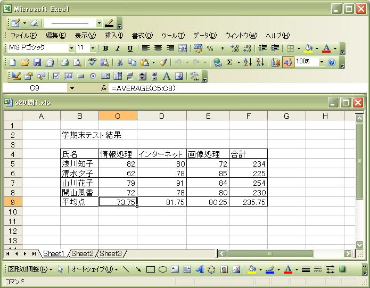Open the zoom percentage dropdown
The height and width of the screenshot is (288, 370).
coord(322,62)
